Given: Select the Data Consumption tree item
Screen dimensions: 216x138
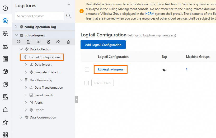Looking at the screenshot, I should point(43,117).
